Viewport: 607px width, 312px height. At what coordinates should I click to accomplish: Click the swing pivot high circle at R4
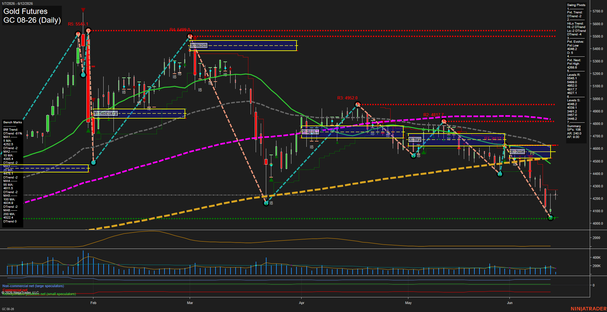pyautogui.click(x=190, y=36)
